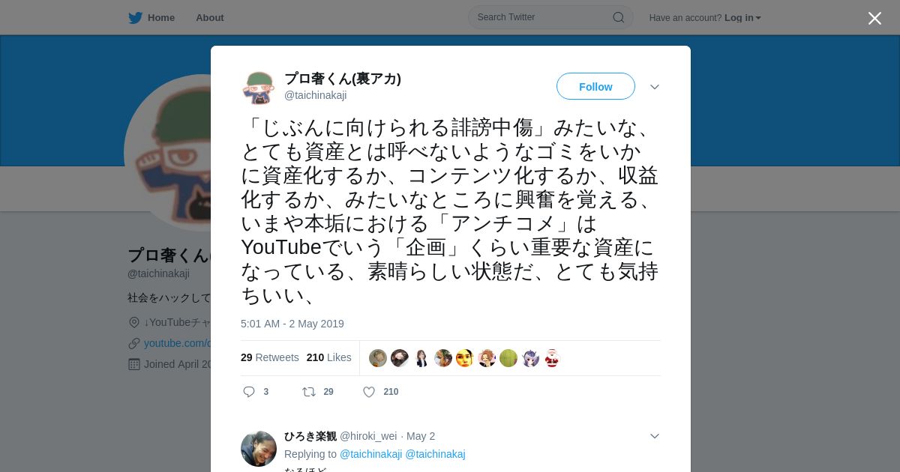Image resolution: width=900 pixels, height=472 pixels.
Task: Open the @taichinakaji handle link in reply
Action: 371,454
